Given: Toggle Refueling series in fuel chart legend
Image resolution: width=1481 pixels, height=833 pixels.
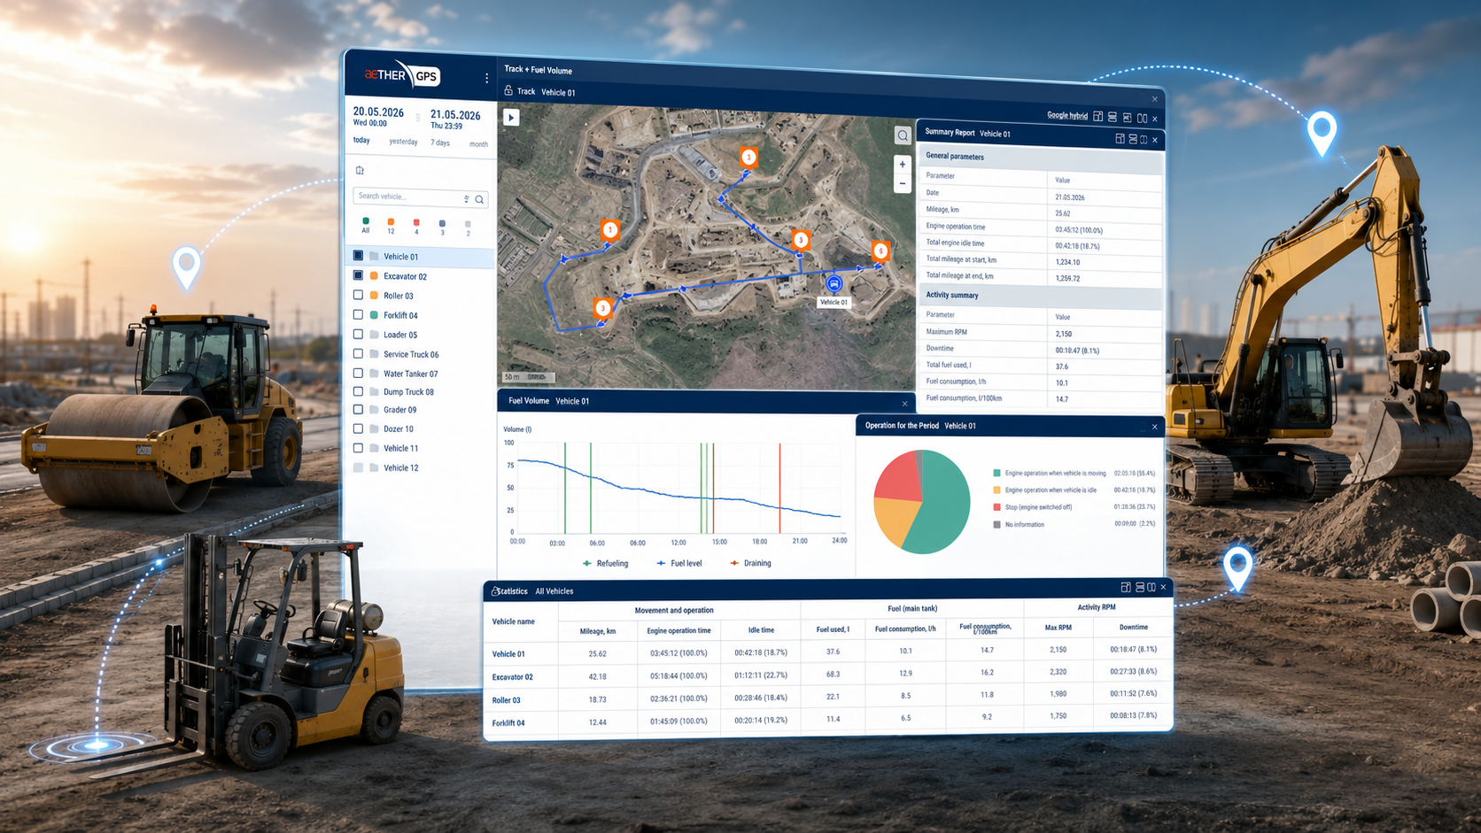Looking at the screenshot, I should [x=605, y=563].
